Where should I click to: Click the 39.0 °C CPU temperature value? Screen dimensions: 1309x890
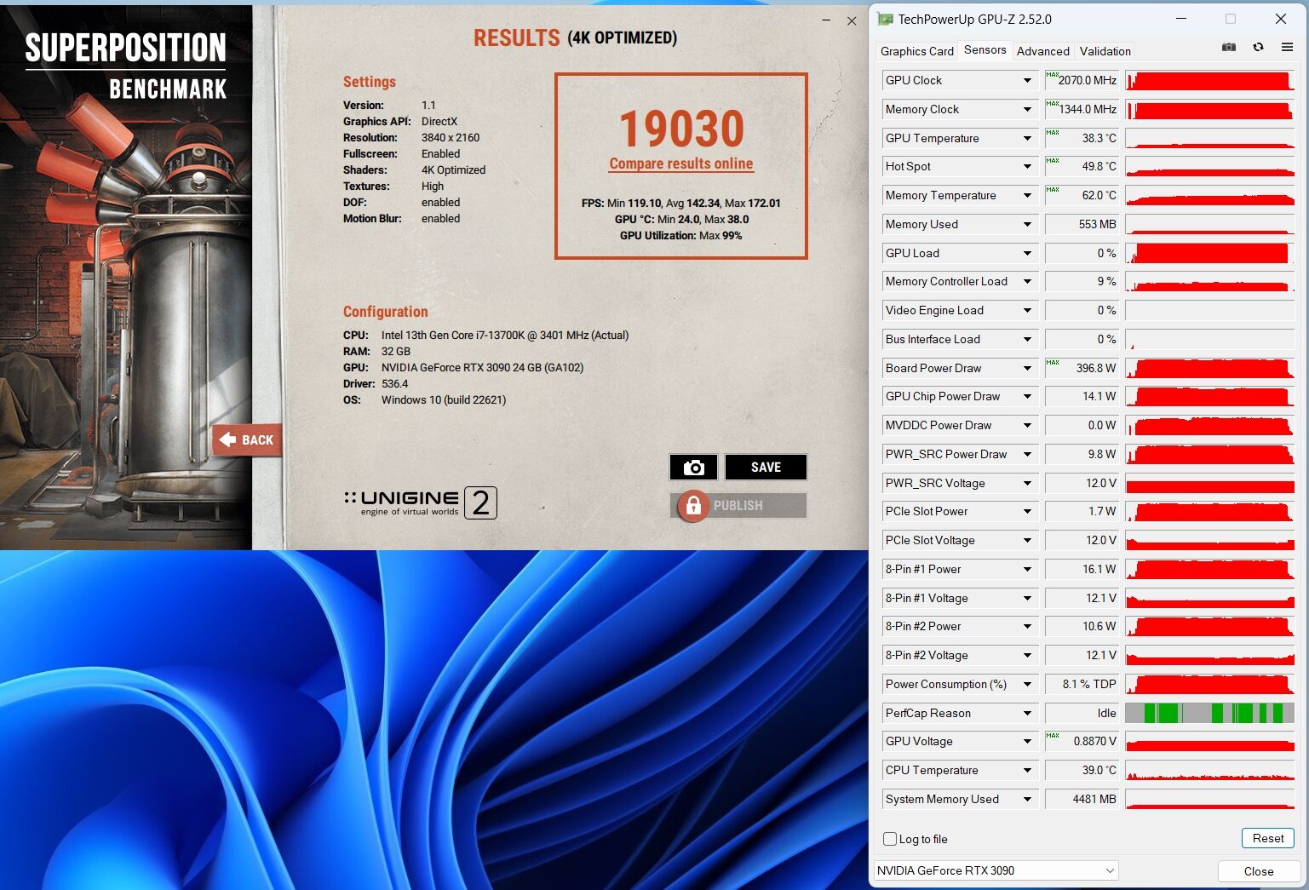[1082, 770]
